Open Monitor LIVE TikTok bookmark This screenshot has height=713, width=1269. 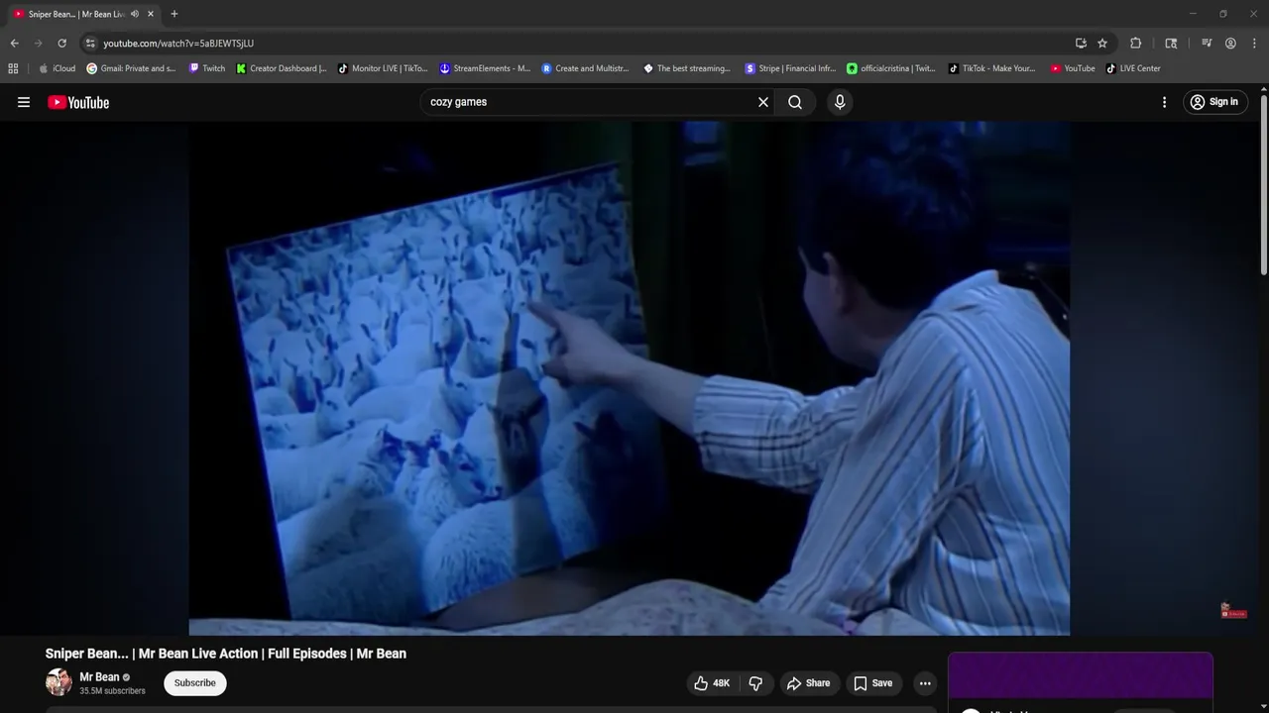click(383, 68)
